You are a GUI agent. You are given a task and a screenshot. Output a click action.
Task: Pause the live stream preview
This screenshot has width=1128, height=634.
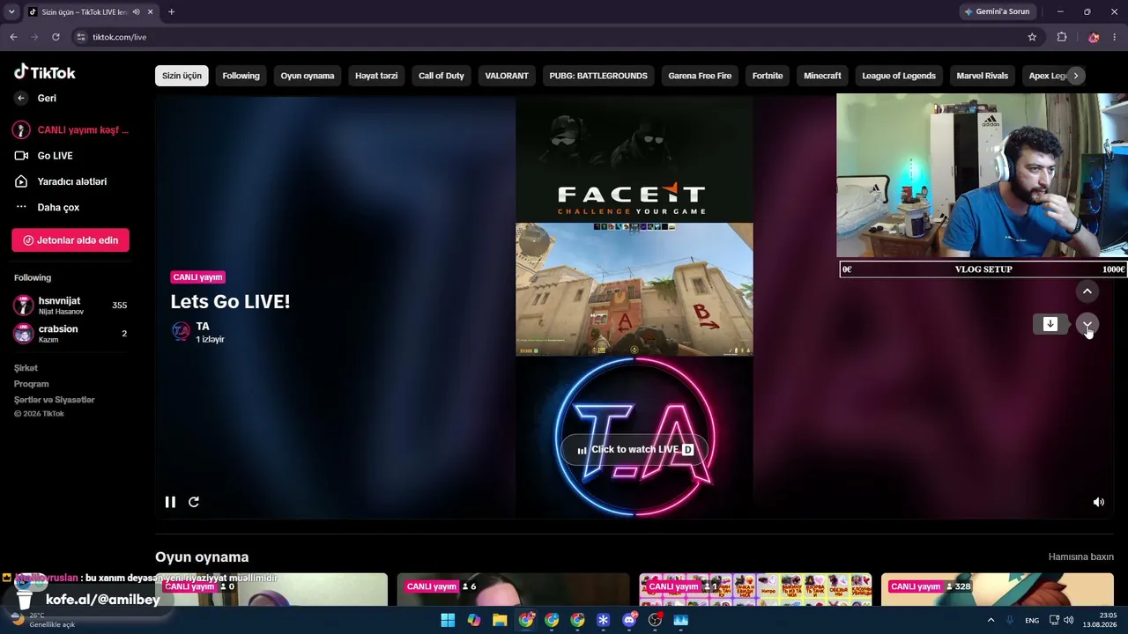tap(170, 502)
